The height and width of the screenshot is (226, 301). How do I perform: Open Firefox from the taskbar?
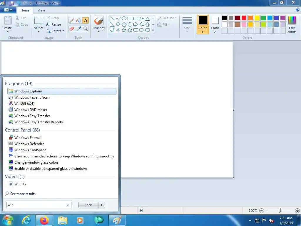44,220
